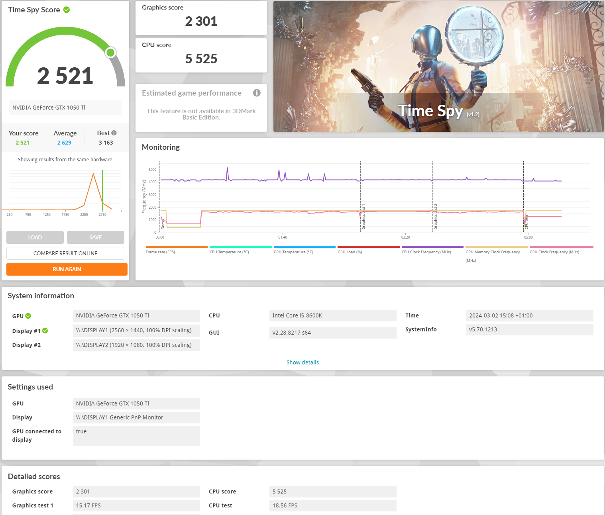Viewport: 605px width, 515px height.
Task: Click the Time Spy hero image
Action: point(439,66)
